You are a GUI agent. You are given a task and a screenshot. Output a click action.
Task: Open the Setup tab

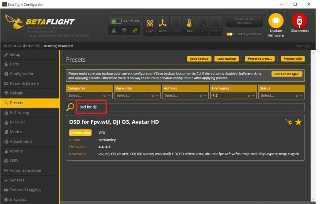(x=30, y=54)
